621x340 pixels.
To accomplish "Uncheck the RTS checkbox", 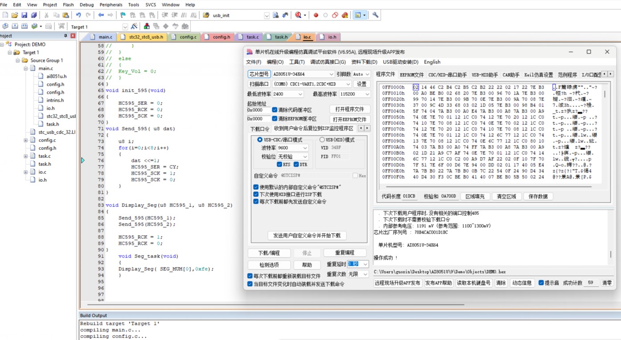I will tap(280, 164).
